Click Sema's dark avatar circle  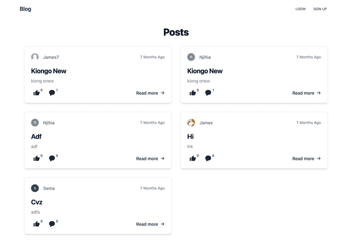click(35, 188)
